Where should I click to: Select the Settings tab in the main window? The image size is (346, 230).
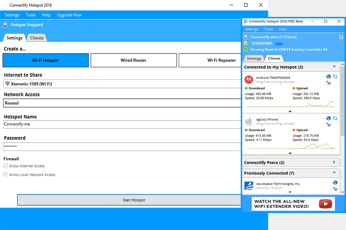14,38
